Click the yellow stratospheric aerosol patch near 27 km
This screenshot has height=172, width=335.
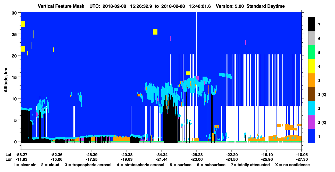[x=23, y=24]
